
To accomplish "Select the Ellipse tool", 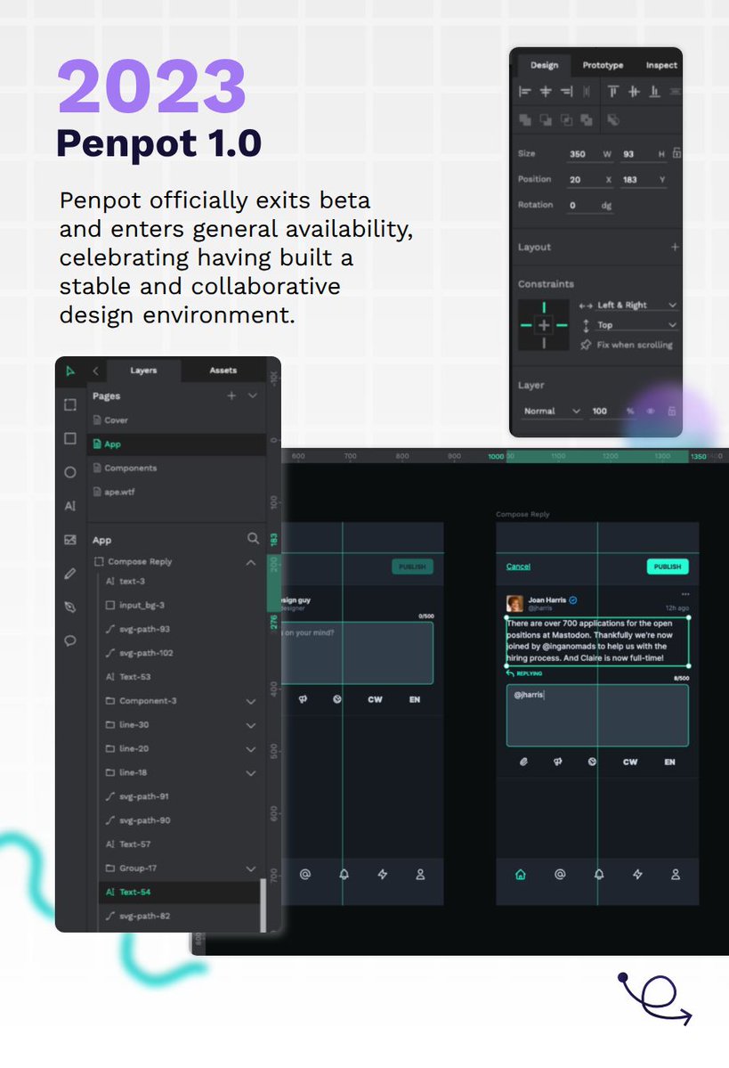I will tap(70, 472).
